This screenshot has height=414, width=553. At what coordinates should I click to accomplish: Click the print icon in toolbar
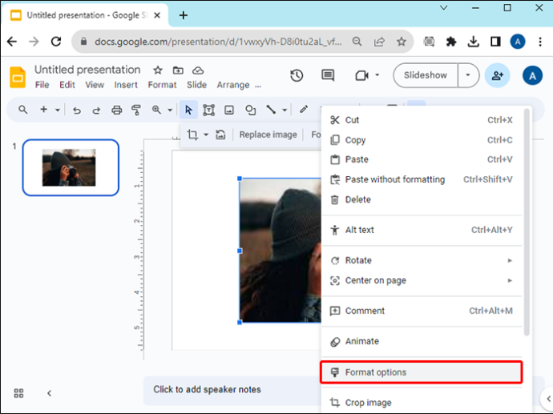117,110
